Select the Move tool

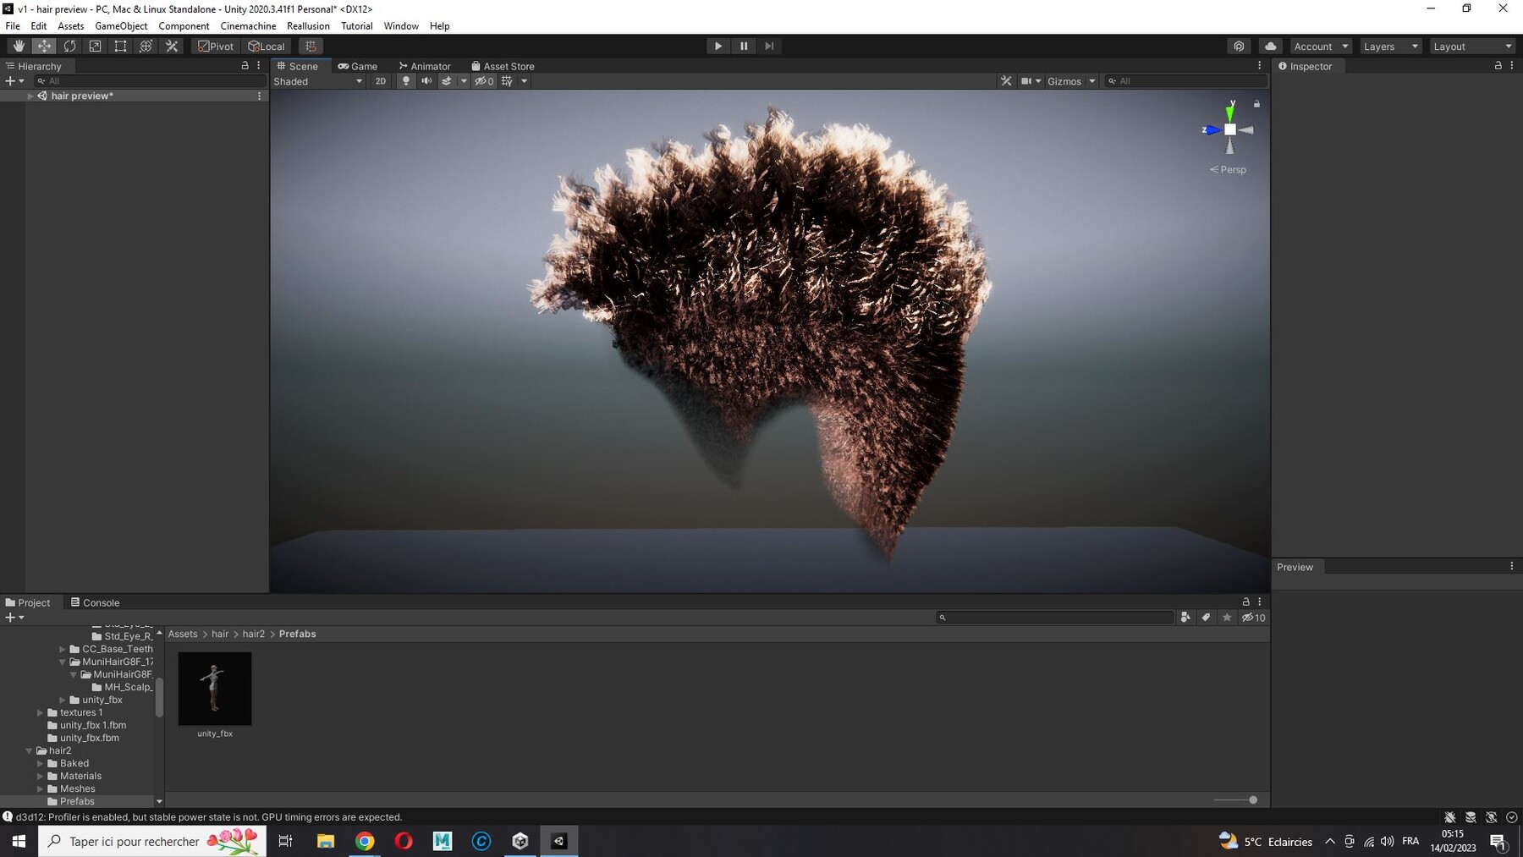[44, 46]
